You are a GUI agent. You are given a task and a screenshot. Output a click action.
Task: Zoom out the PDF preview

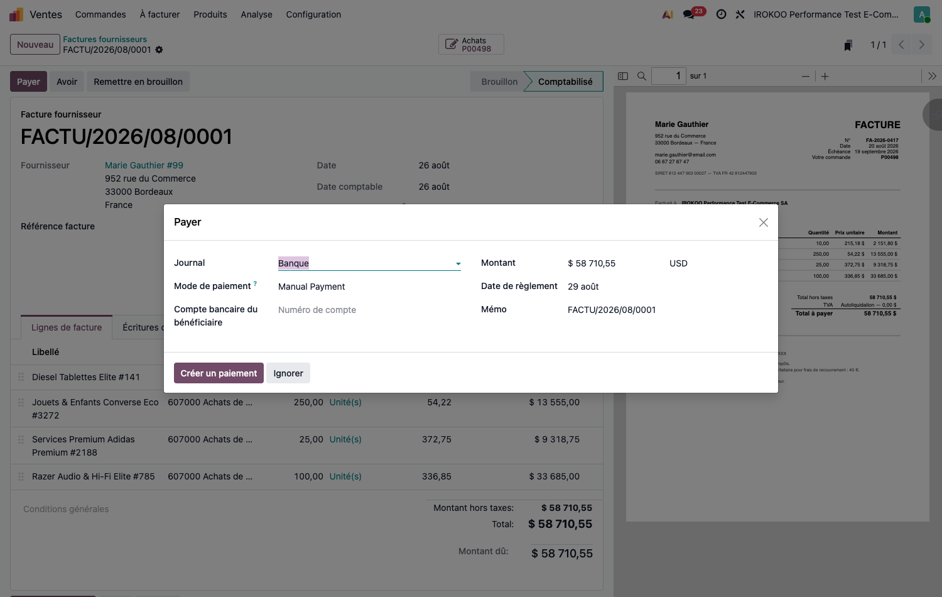pyautogui.click(x=806, y=76)
